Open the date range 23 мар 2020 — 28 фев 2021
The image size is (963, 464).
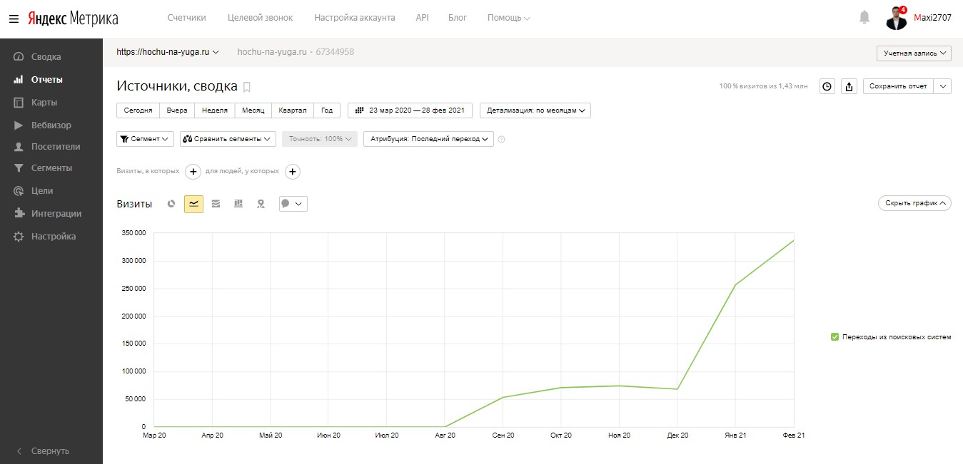point(410,110)
